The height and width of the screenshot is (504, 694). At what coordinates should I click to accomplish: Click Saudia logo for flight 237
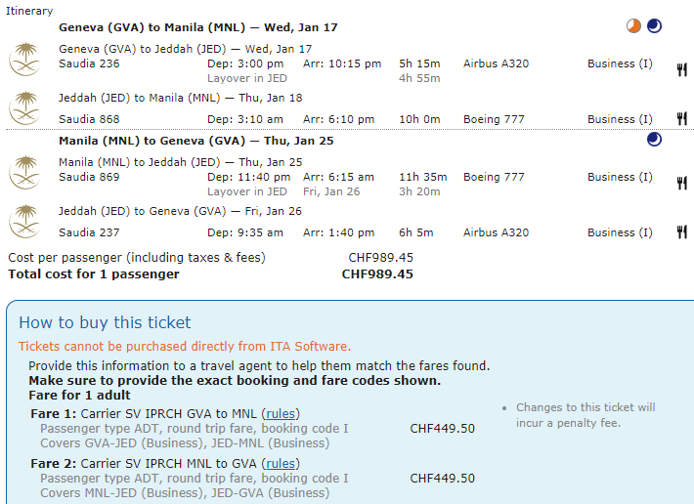coord(23,222)
